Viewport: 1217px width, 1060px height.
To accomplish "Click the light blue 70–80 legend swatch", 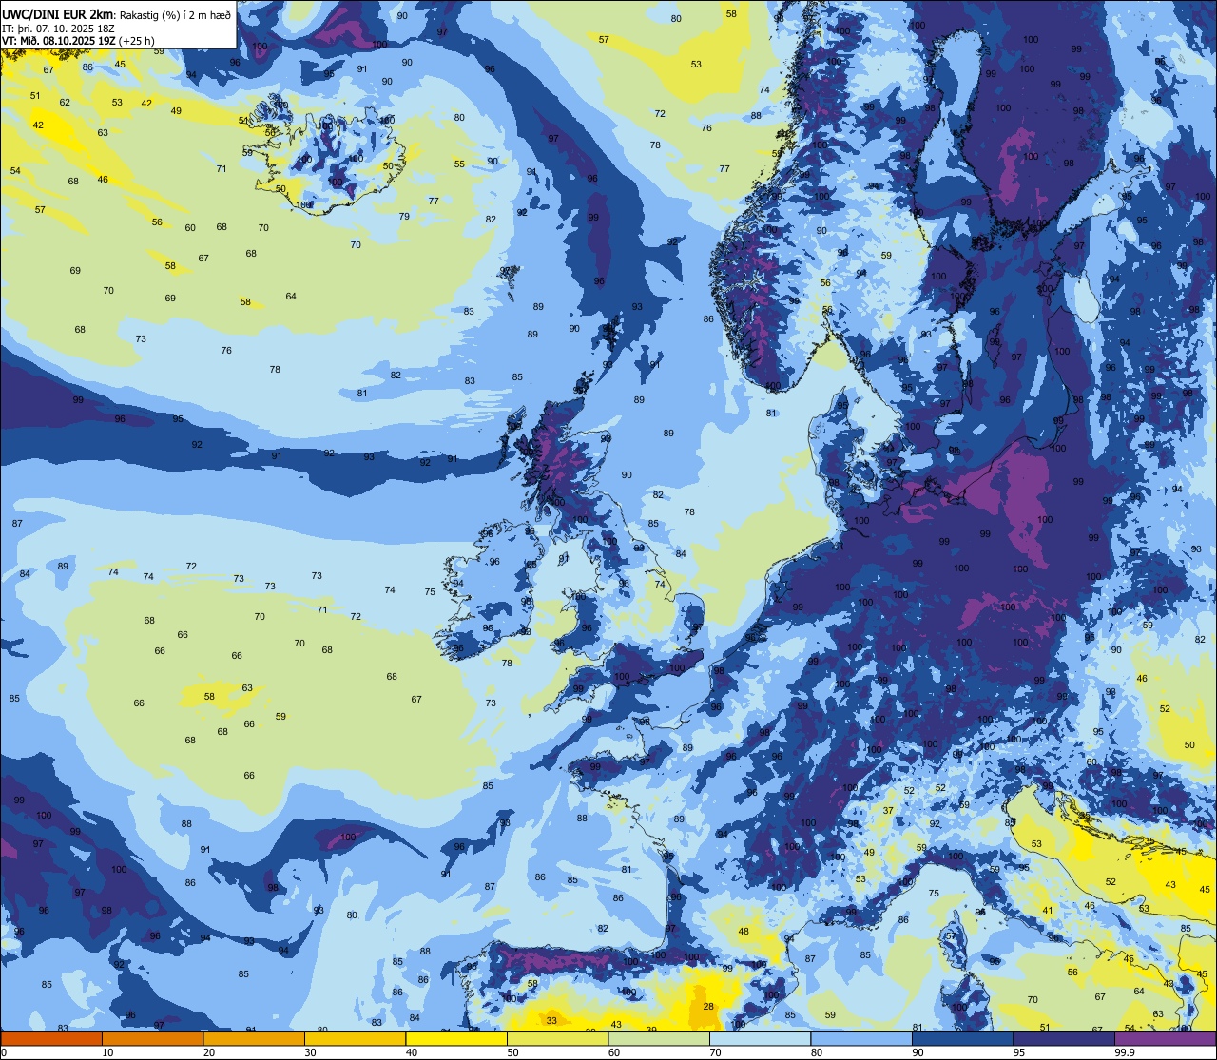I will point(760,1039).
